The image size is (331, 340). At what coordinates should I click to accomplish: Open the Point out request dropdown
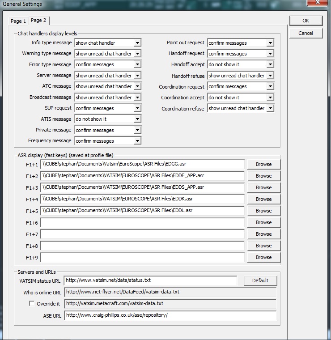tap(241, 42)
